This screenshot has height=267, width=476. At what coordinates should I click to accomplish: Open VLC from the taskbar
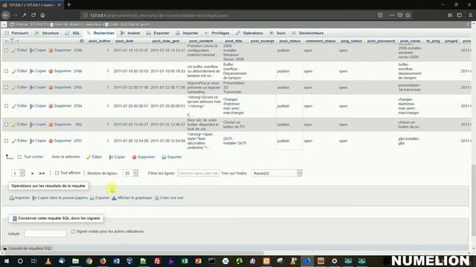tap(48, 261)
